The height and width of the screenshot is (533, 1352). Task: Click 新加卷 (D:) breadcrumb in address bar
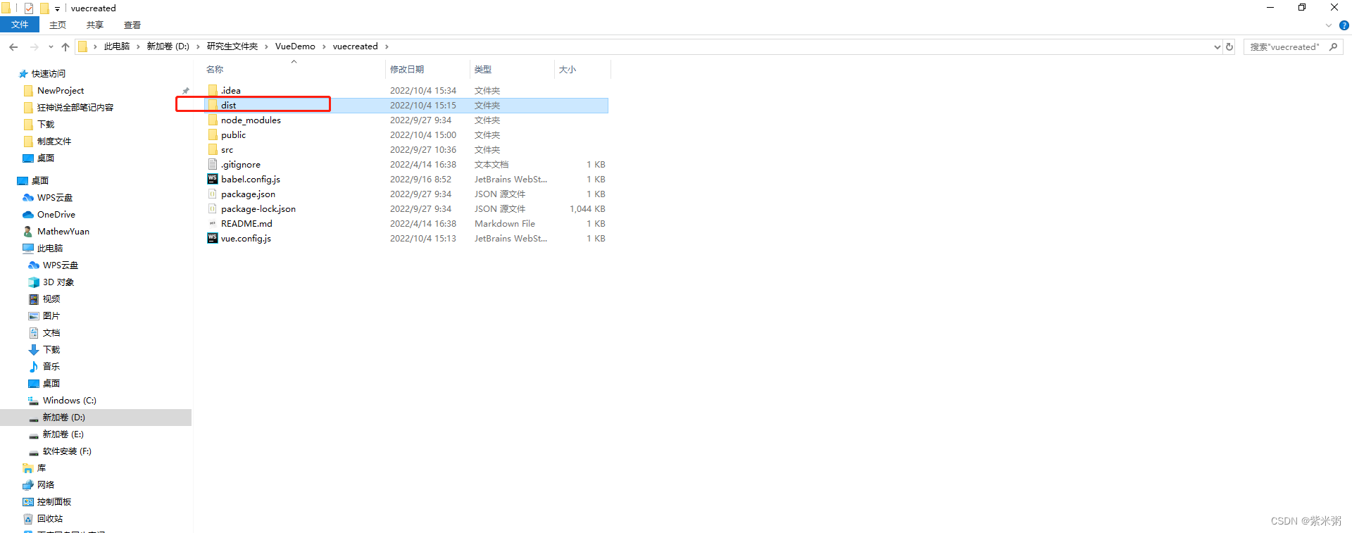(168, 46)
